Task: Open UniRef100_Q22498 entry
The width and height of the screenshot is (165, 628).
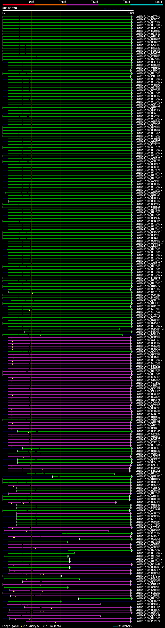Action: [x=148, y=116]
